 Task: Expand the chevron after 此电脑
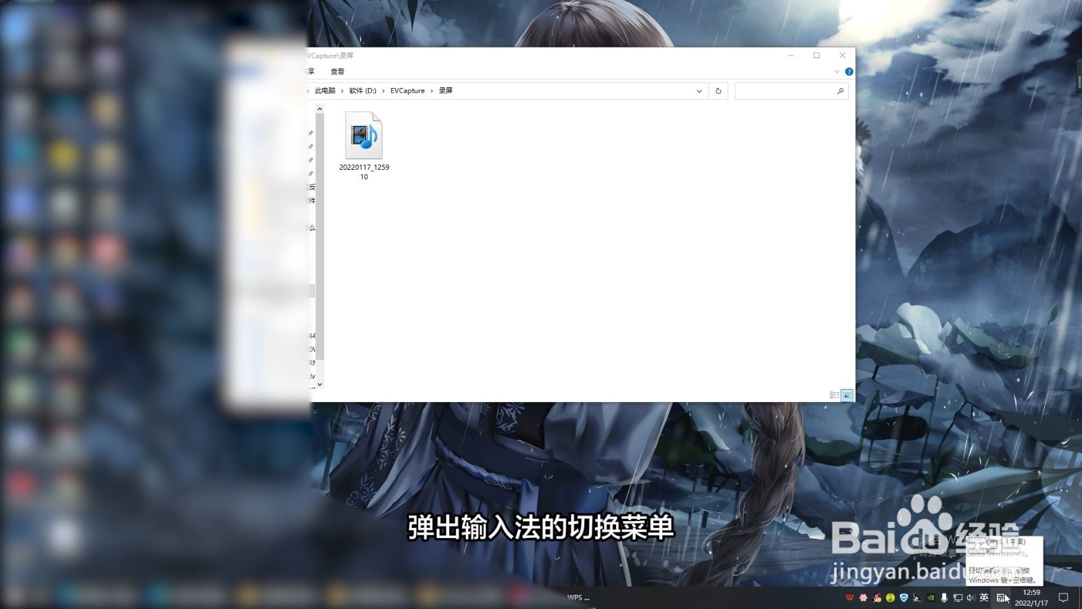(342, 91)
